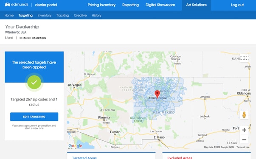Go to the Creative sub-tab
The width and height of the screenshot is (256, 159).
(80, 15)
